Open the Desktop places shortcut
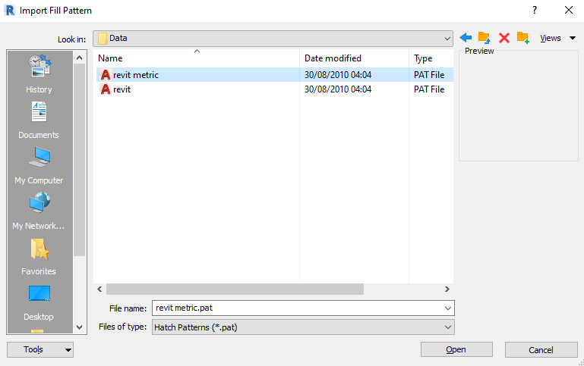 39,302
